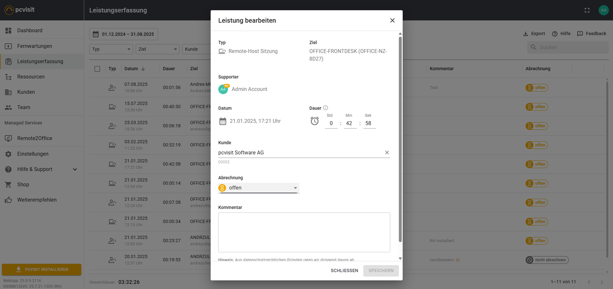This screenshot has width=613, height=289.
Task: Open Dashboard in the sidebar
Action: [30, 31]
